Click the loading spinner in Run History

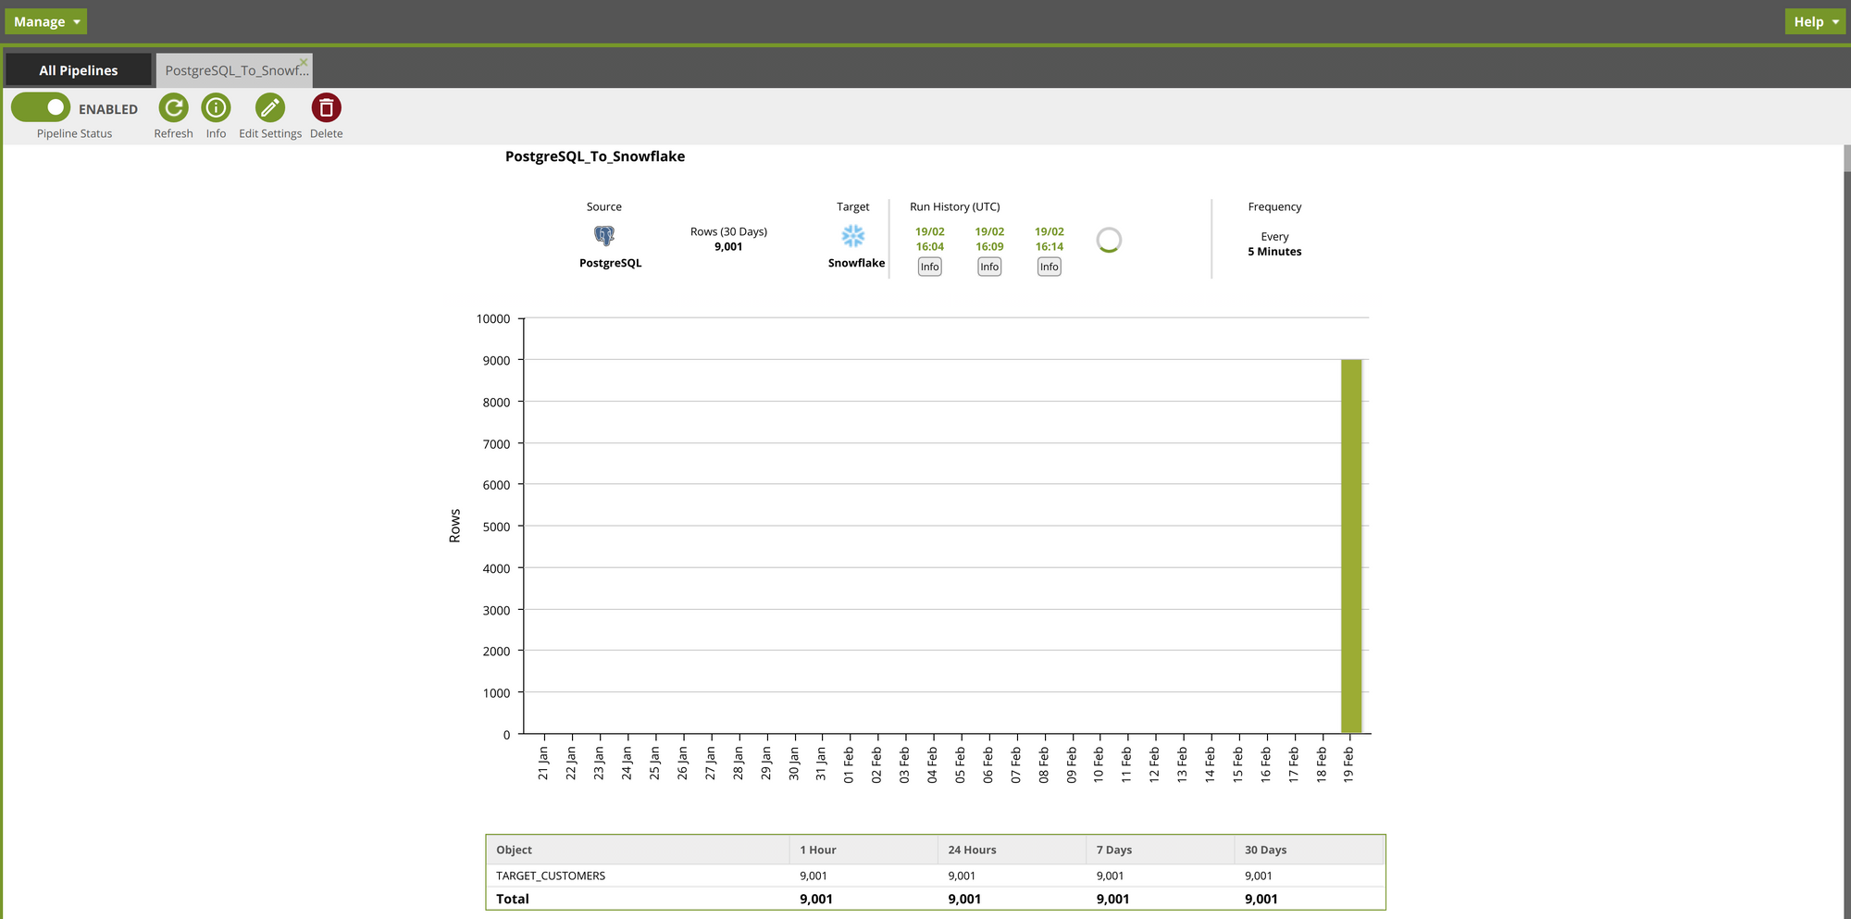[1108, 241]
